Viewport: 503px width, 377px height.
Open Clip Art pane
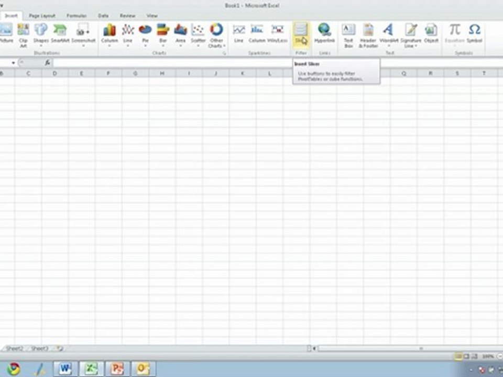pos(23,35)
